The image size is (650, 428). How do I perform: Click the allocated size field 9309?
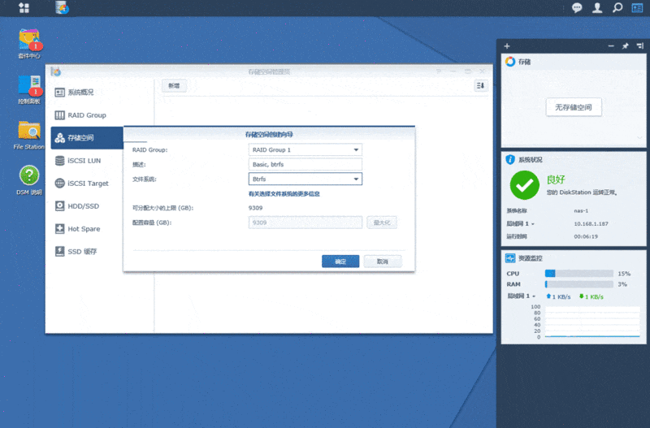305,223
